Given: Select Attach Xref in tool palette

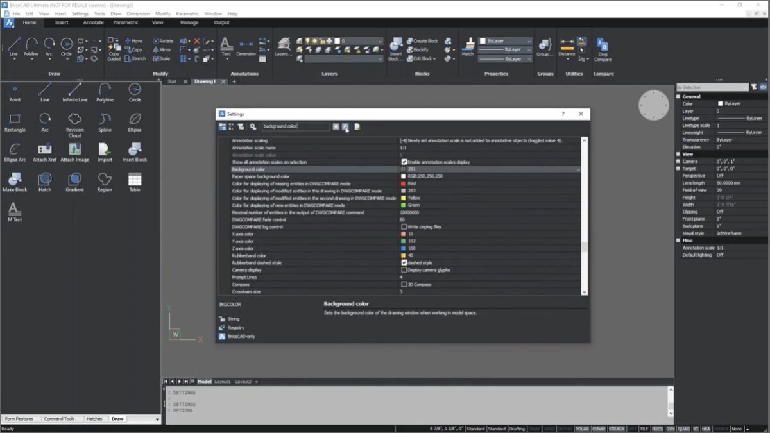Looking at the screenshot, I should coord(45,153).
